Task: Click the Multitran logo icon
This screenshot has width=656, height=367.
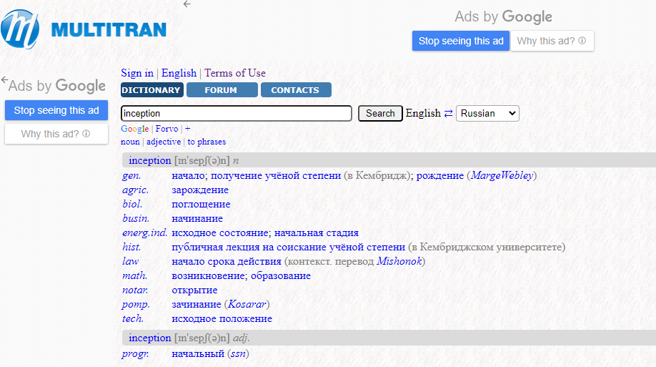Action: [20, 29]
